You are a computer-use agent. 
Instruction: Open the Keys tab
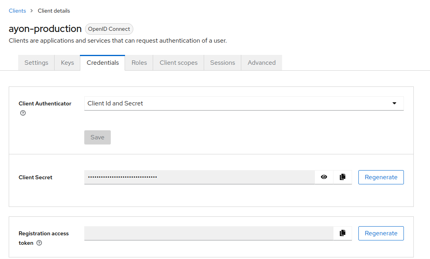click(x=67, y=63)
